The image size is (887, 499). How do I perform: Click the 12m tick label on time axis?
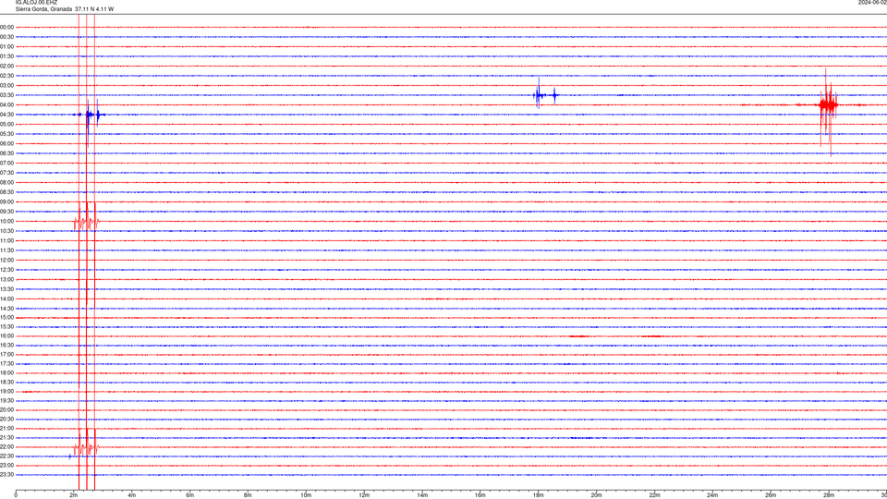point(364,495)
